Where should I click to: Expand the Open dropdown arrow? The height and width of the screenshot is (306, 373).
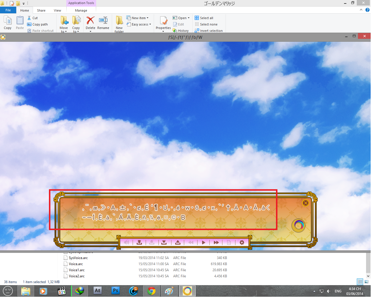pyautogui.click(x=189, y=18)
